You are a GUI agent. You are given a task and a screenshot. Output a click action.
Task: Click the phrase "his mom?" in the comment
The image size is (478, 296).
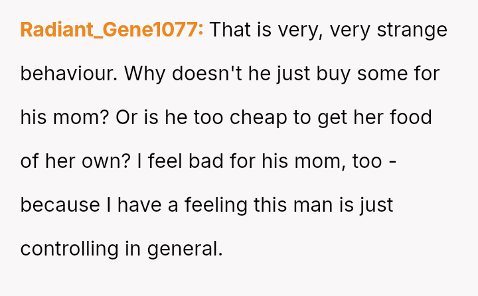[x=65, y=117]
